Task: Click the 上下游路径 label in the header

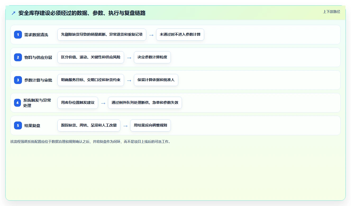Action: (x=331, y=12)
